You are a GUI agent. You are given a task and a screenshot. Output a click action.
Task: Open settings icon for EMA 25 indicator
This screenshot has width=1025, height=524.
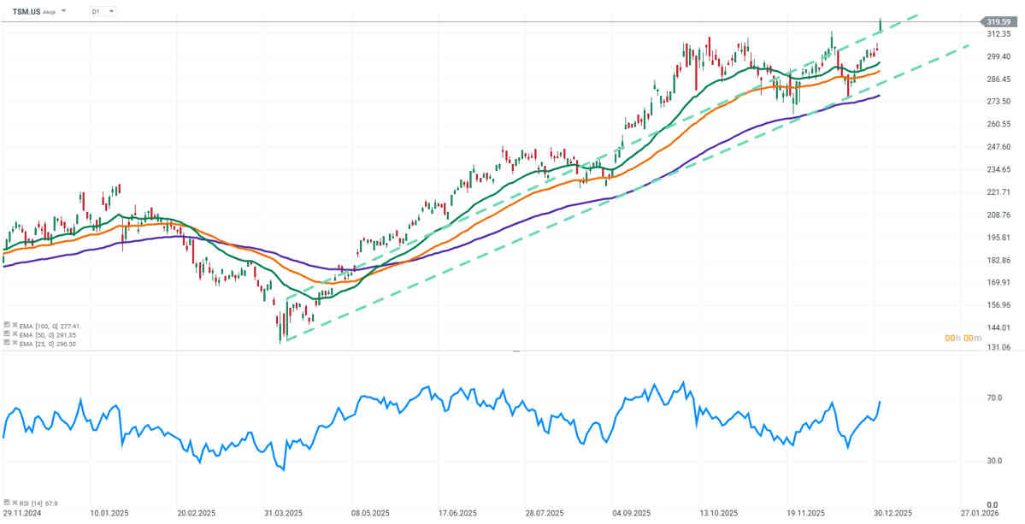point(5,343)
